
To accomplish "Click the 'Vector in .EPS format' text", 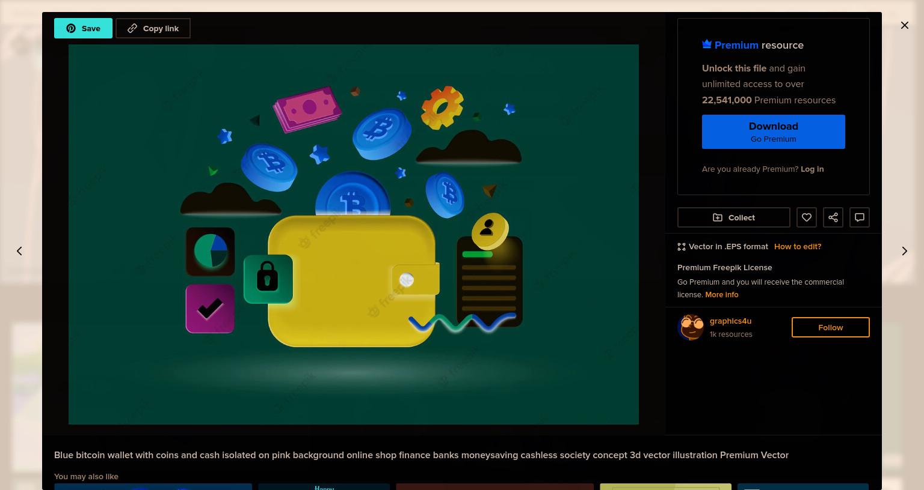I will tap(728, 247).
